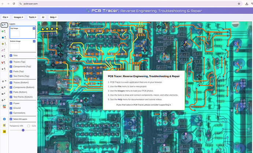The width and height of the screenshot is (253, 153).
Task: Reload the pcbtracer.com page
Action: pyautogui.click(x=14, y=4)
